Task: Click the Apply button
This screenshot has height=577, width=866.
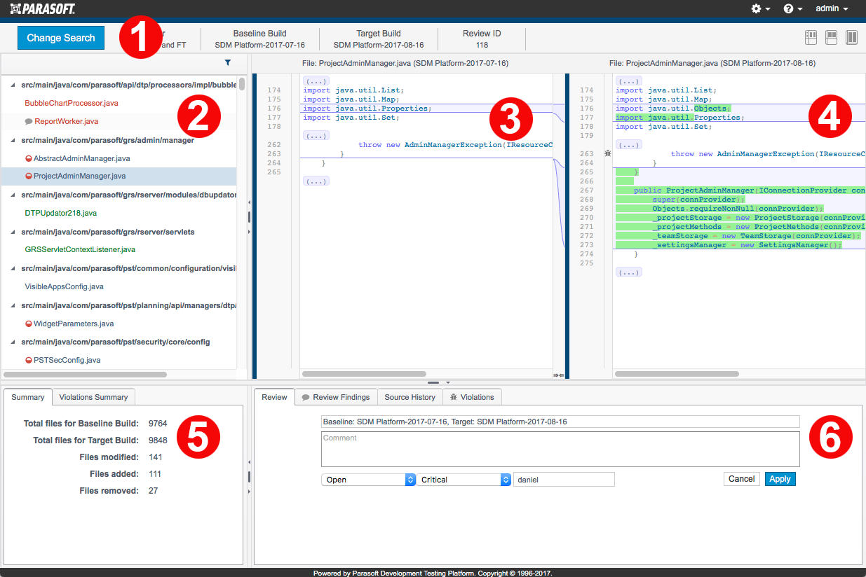Action: [x=780, y=479]
